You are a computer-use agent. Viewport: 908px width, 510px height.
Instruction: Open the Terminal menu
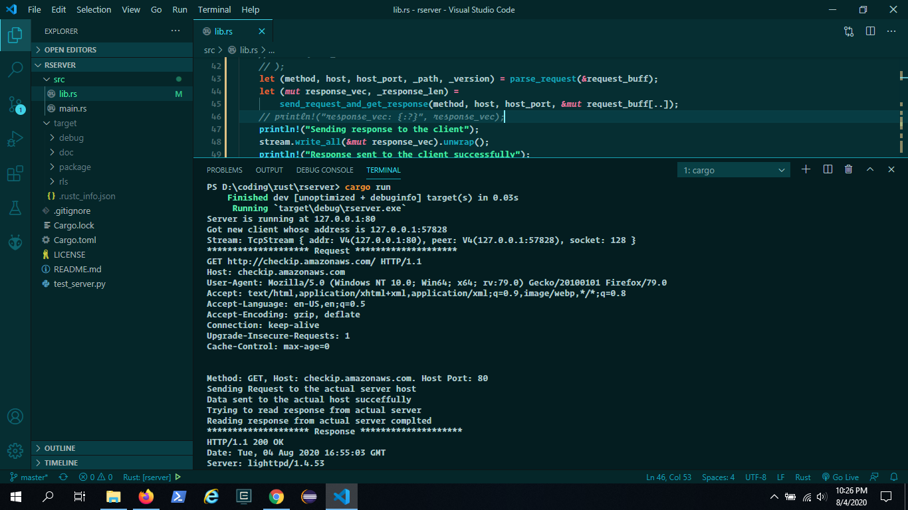coord(214,10)
